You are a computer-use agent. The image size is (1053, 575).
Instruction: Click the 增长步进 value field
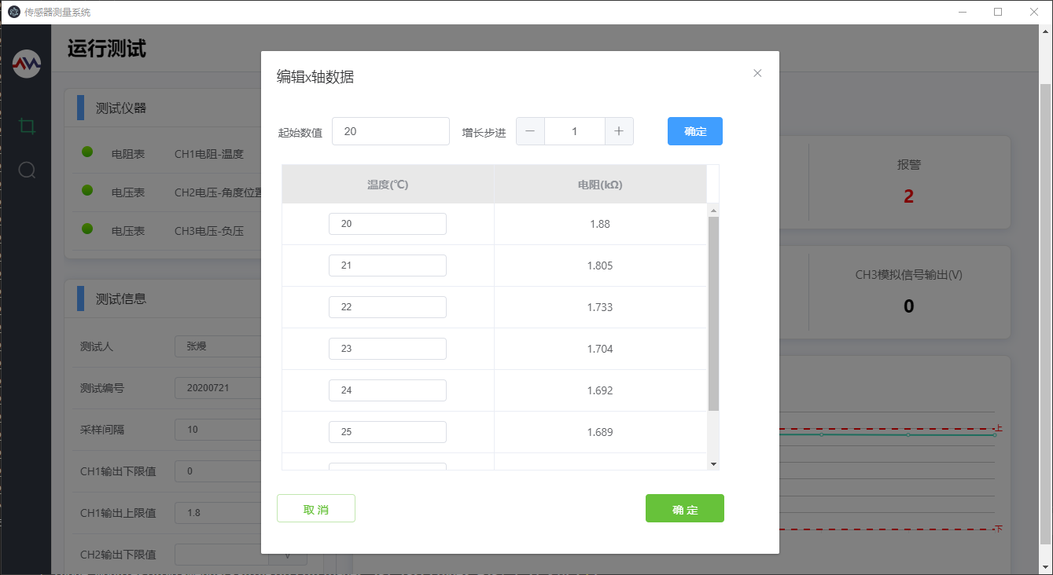574,131
